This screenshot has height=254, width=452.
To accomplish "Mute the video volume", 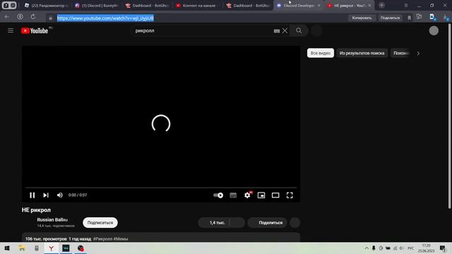I will (59, 195).
